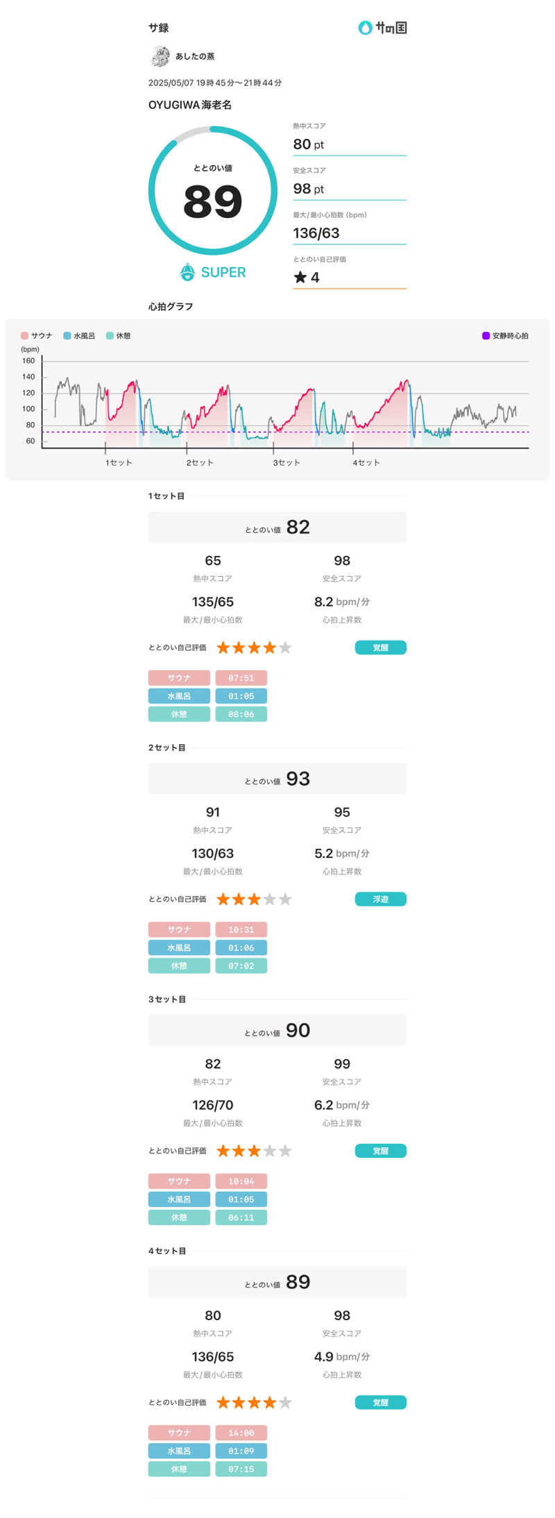Viewport: 555px width, 1518px height.
Task: Click the purple 安静時心拍 legend swatch
Action: [x=486, y=336]
